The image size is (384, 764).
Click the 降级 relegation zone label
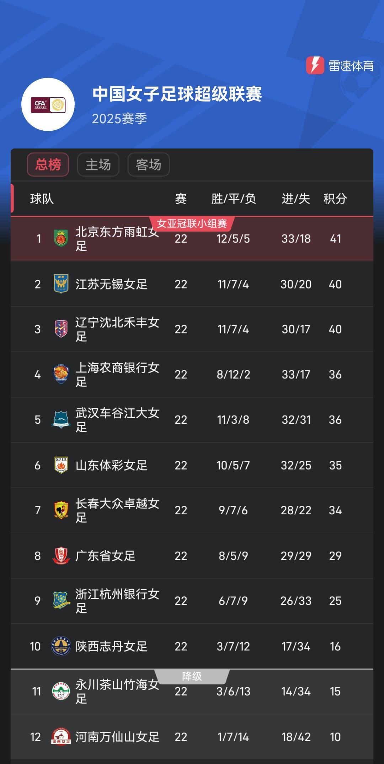pyautogui.click(x=192, y=676)
